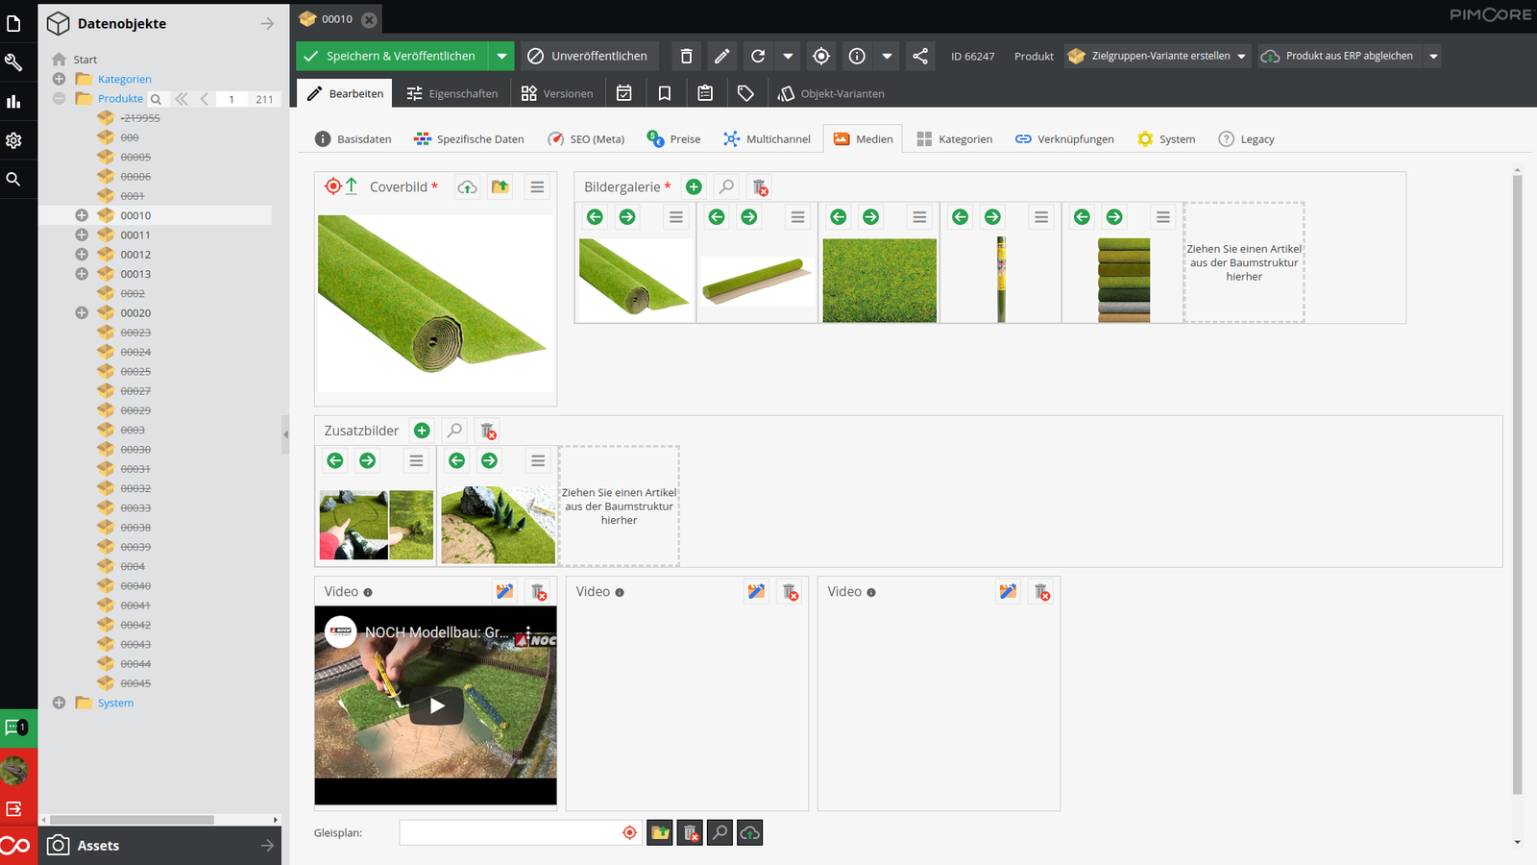1537x865 pixels.
Task: Play the NOCH Modellbau video
Action: (437, 706)
